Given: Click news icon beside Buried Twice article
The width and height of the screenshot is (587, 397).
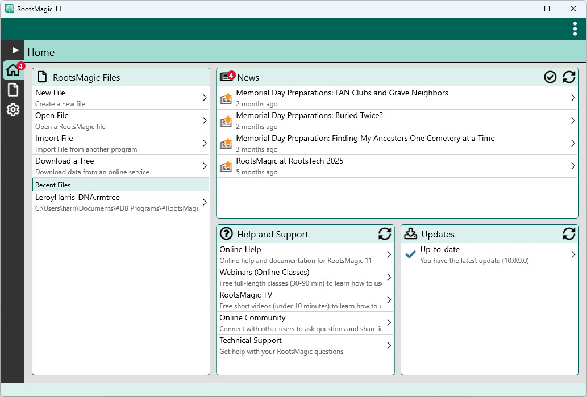Looking at the screenshot, I should pos(226,121).
